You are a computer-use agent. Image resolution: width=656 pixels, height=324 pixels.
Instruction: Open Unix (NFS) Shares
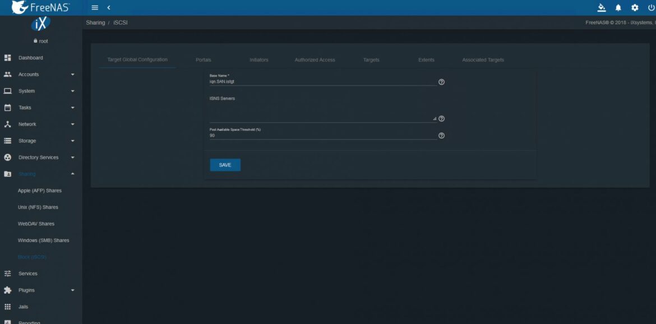point(38,207)
